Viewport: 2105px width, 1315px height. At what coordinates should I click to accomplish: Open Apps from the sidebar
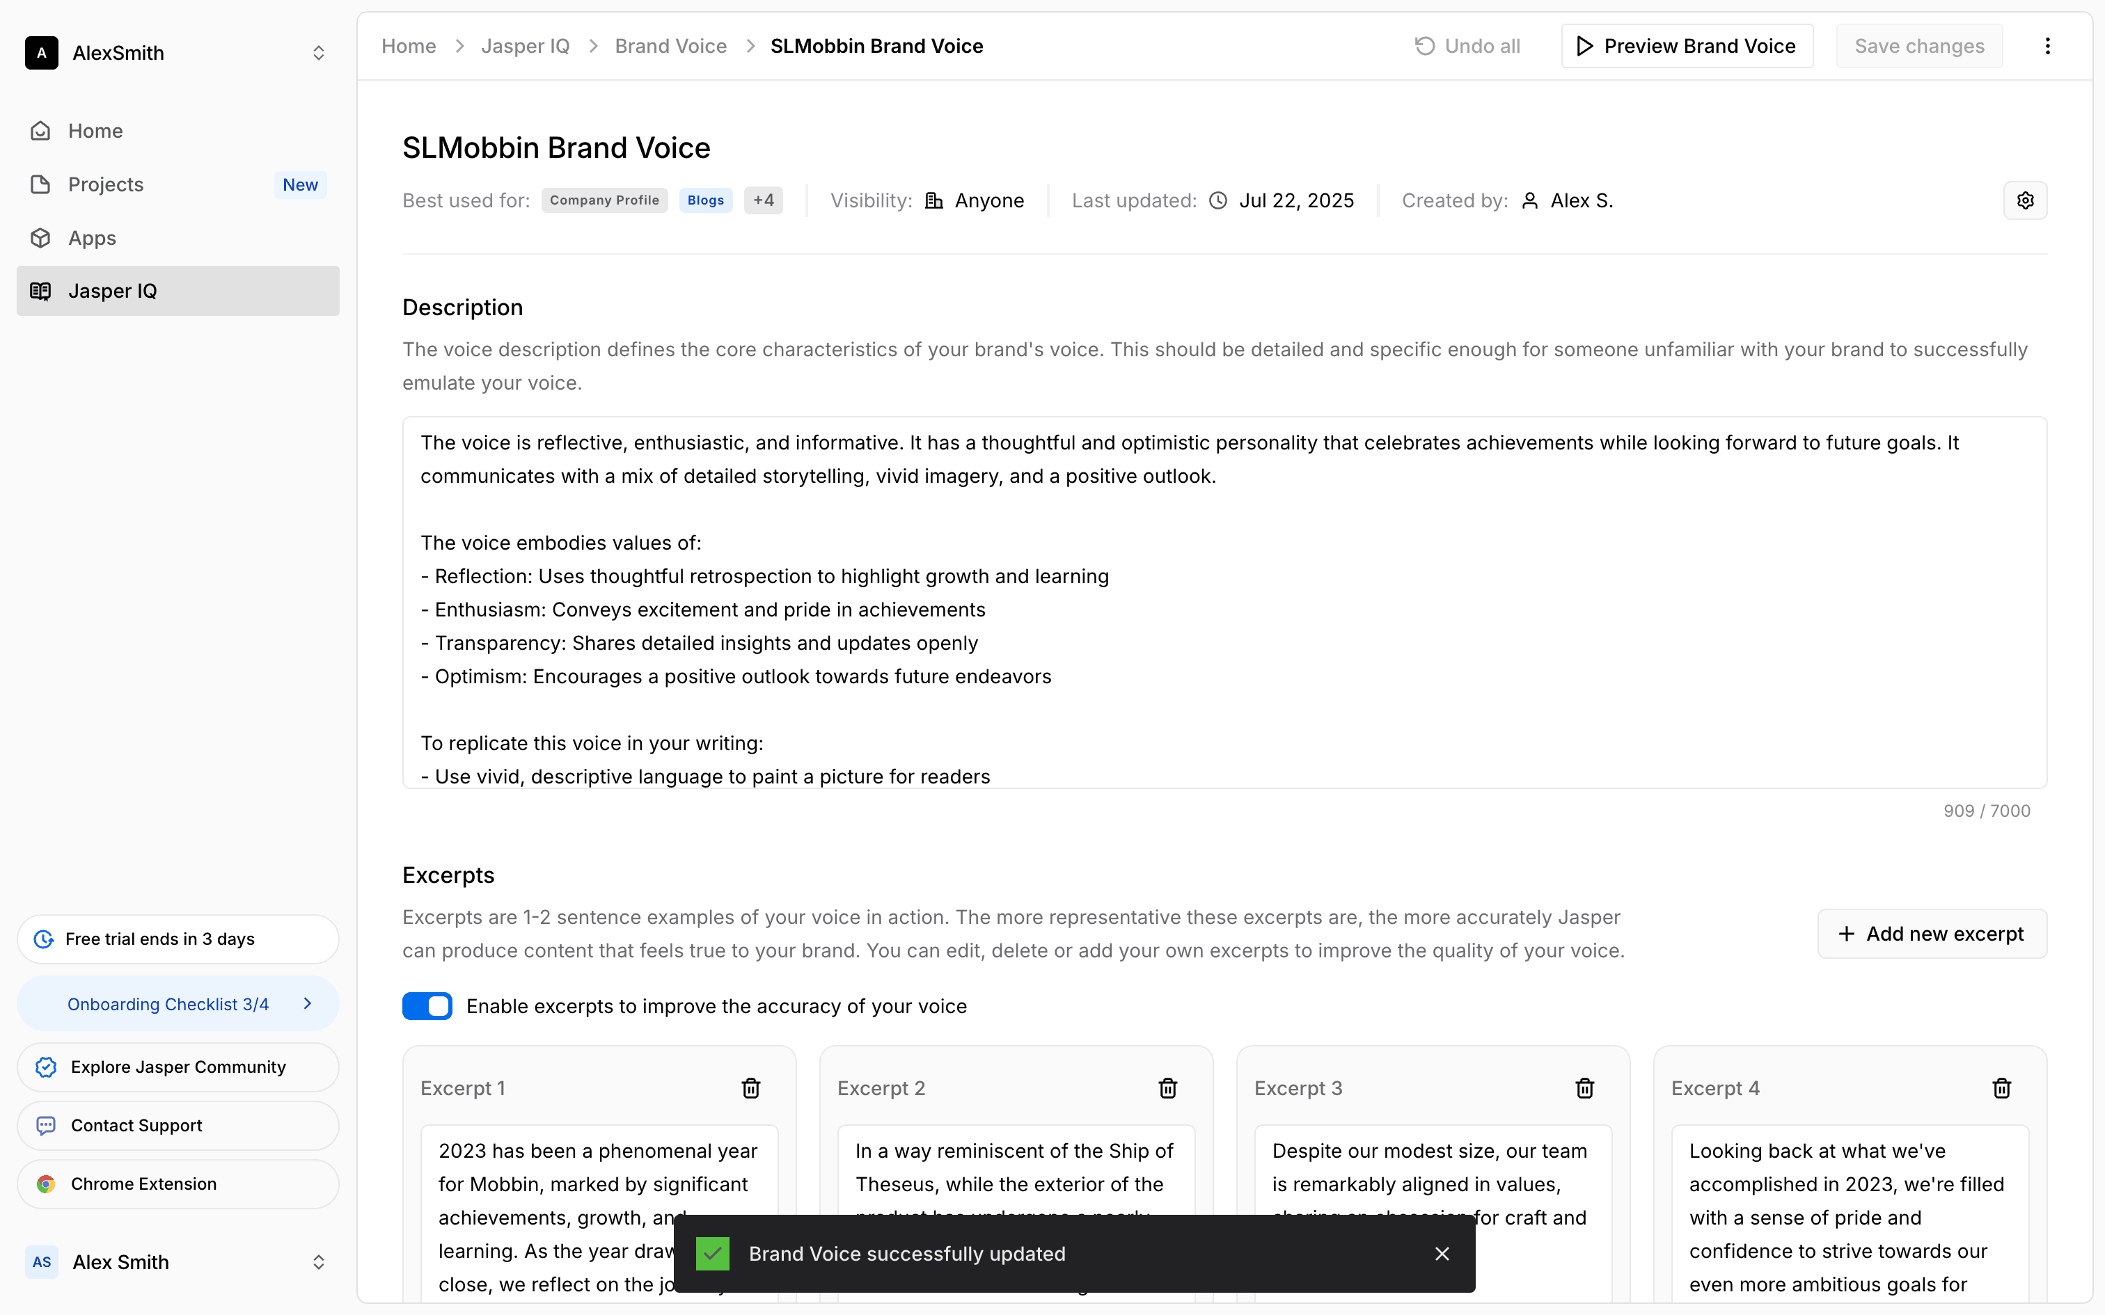[92, 237]
